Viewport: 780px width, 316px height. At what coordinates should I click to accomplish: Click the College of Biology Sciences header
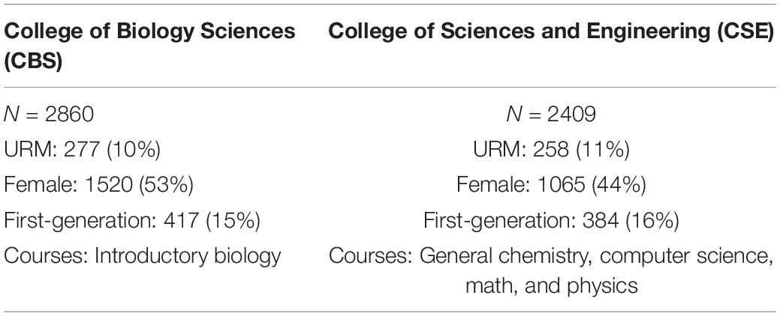149,47
